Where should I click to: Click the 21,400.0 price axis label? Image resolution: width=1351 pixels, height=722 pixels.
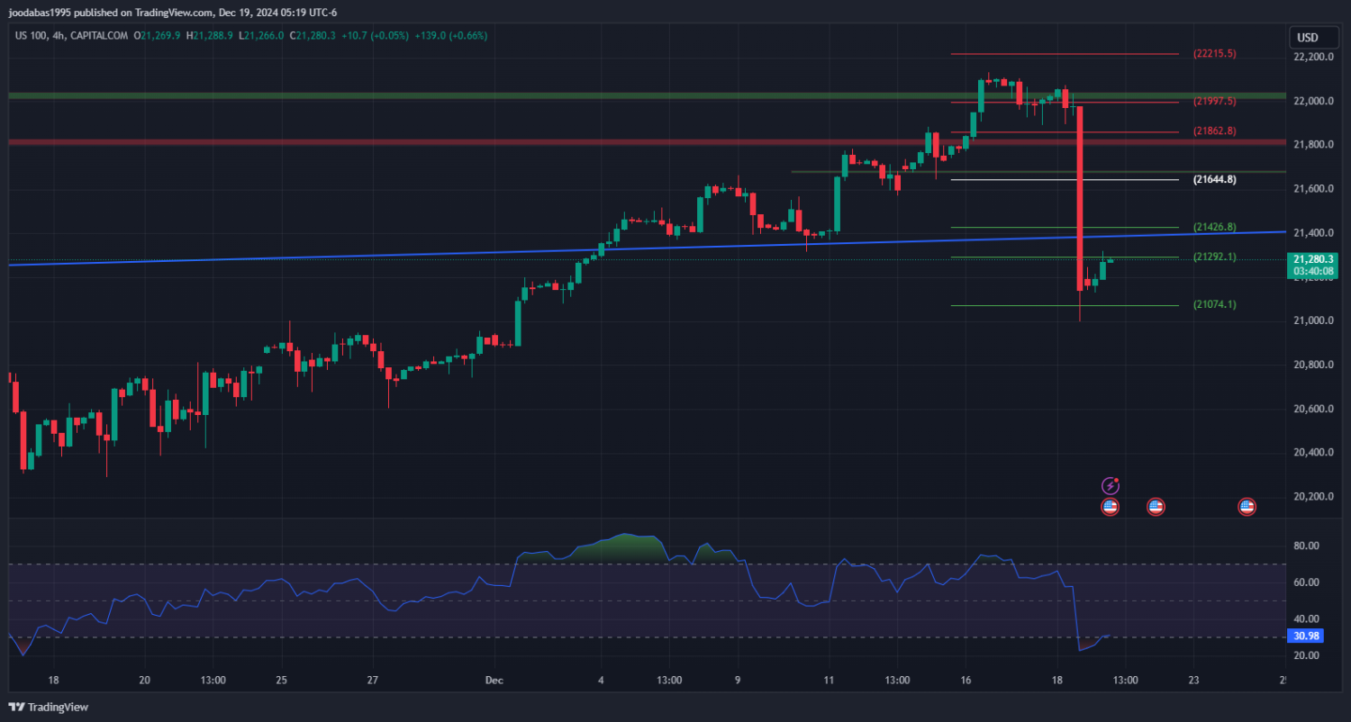coord(1312,233)
